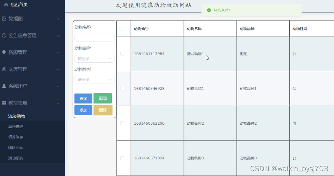Open the 领养信息 submenu item
This screenshot has width=334, height=176.
(x=16, y=137)
